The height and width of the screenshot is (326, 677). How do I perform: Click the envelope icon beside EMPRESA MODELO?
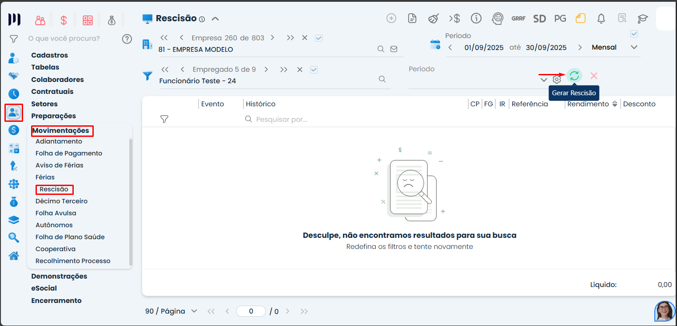click(x=394, y=49)
